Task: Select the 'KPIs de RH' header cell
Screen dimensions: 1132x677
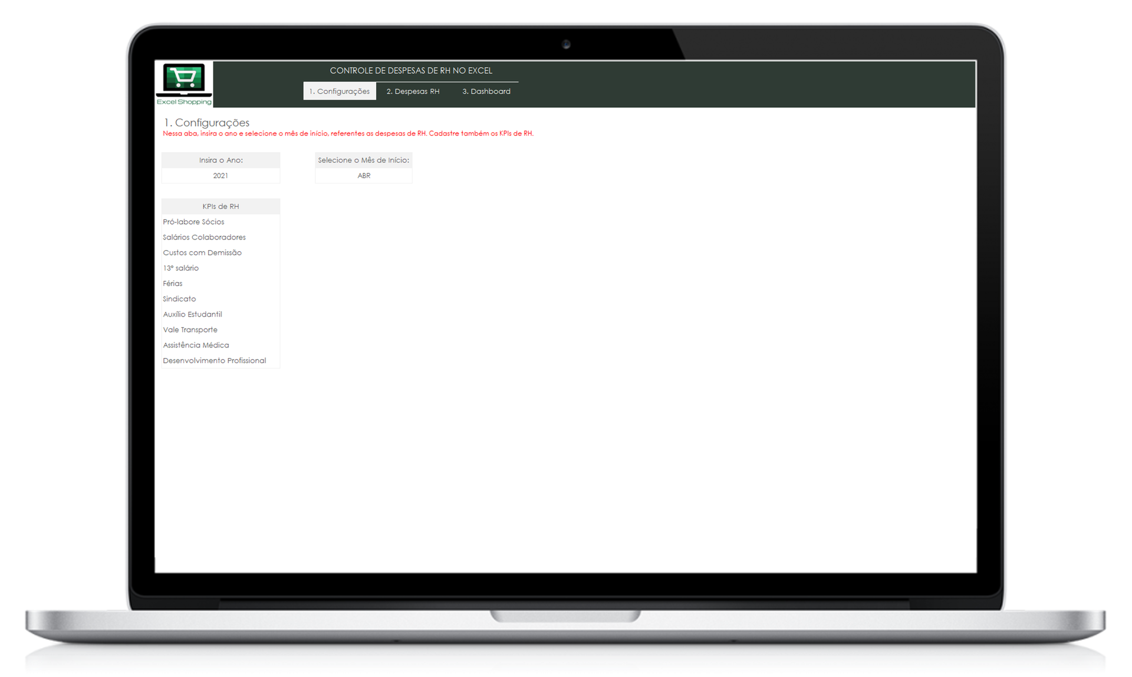Action: (x=221, y=206)
